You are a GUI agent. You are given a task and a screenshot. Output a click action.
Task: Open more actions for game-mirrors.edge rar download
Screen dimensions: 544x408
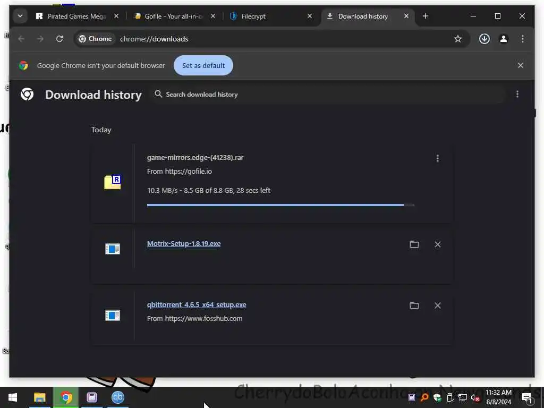click(438, 158)
